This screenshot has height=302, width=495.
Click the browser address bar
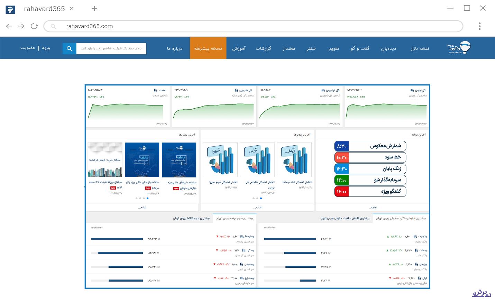pos(253,26)
